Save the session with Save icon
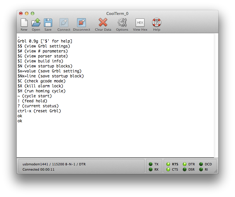This screenshot has height=197, width=235. click(x=48, y=23)
